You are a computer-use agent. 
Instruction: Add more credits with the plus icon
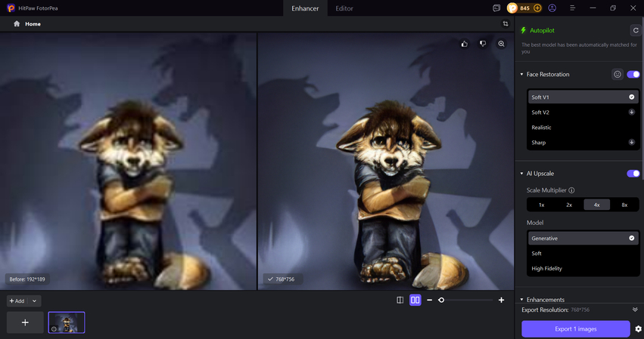pyautogui.click(x=537, y=8)
